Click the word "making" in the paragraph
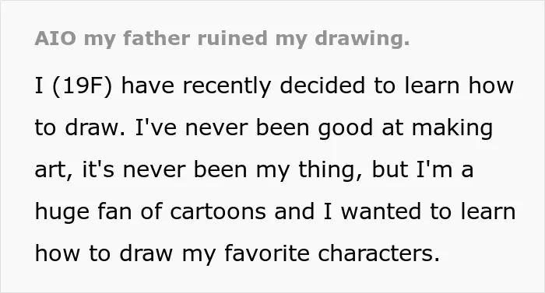 452,128
